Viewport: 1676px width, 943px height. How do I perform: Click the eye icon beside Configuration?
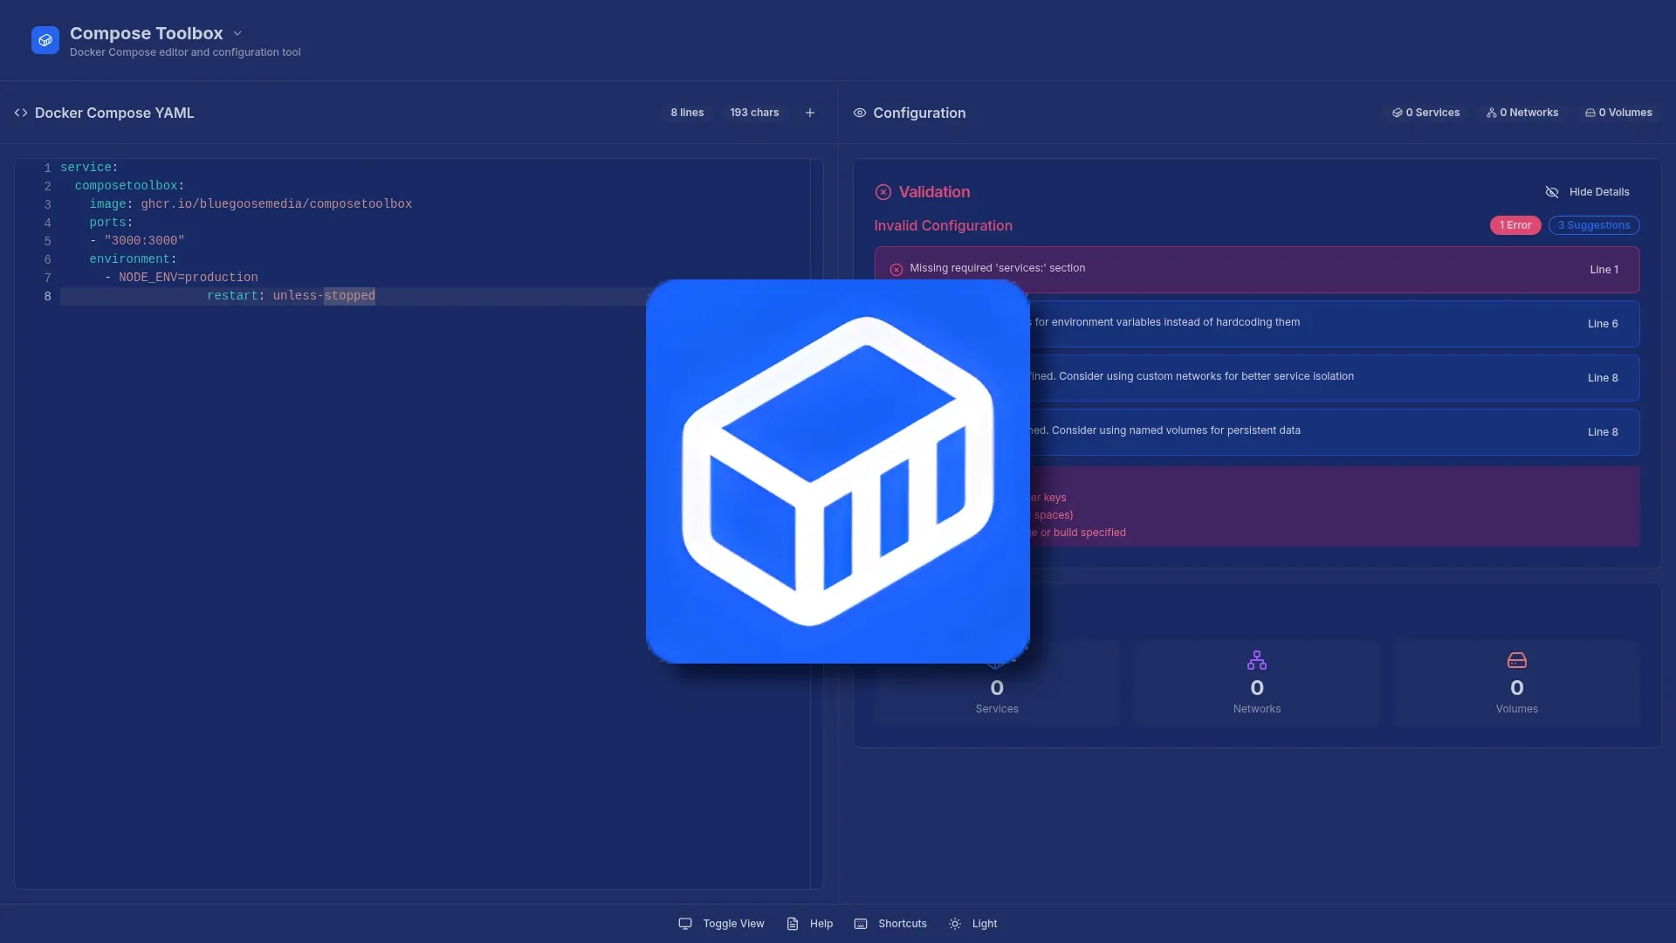click(x=860, y=113)
